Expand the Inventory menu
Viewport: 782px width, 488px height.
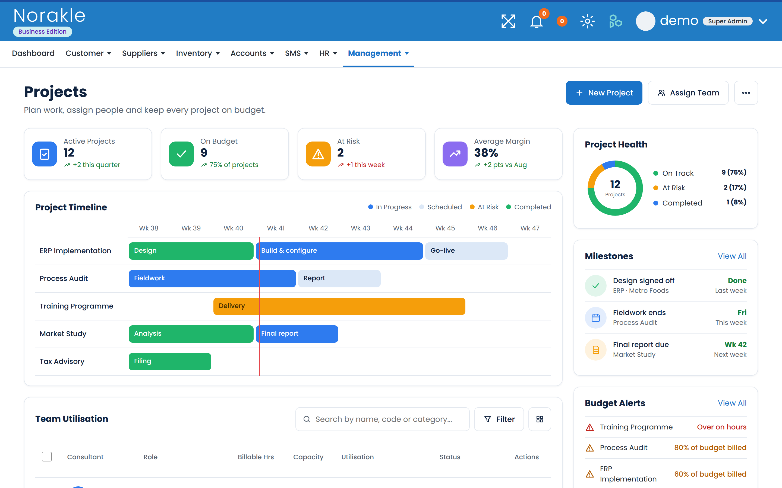(x=198, y=53)
